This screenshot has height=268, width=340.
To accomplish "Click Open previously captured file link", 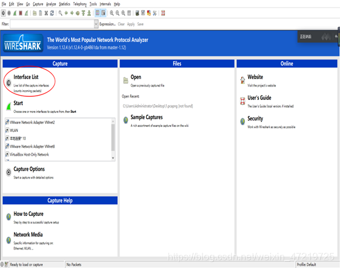I will [x=136, y=77].
